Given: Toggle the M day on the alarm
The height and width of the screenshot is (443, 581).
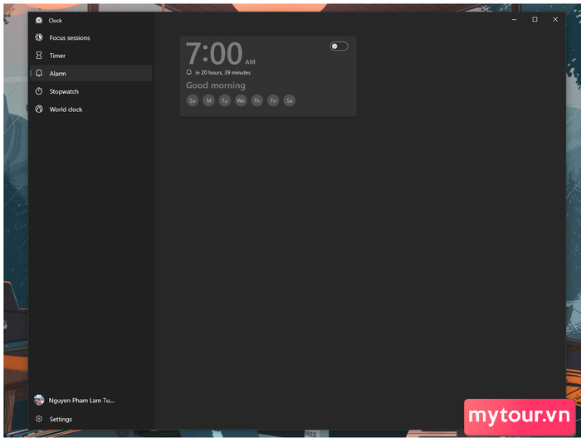Looking at the screenshot, I should tap(208, 100).
